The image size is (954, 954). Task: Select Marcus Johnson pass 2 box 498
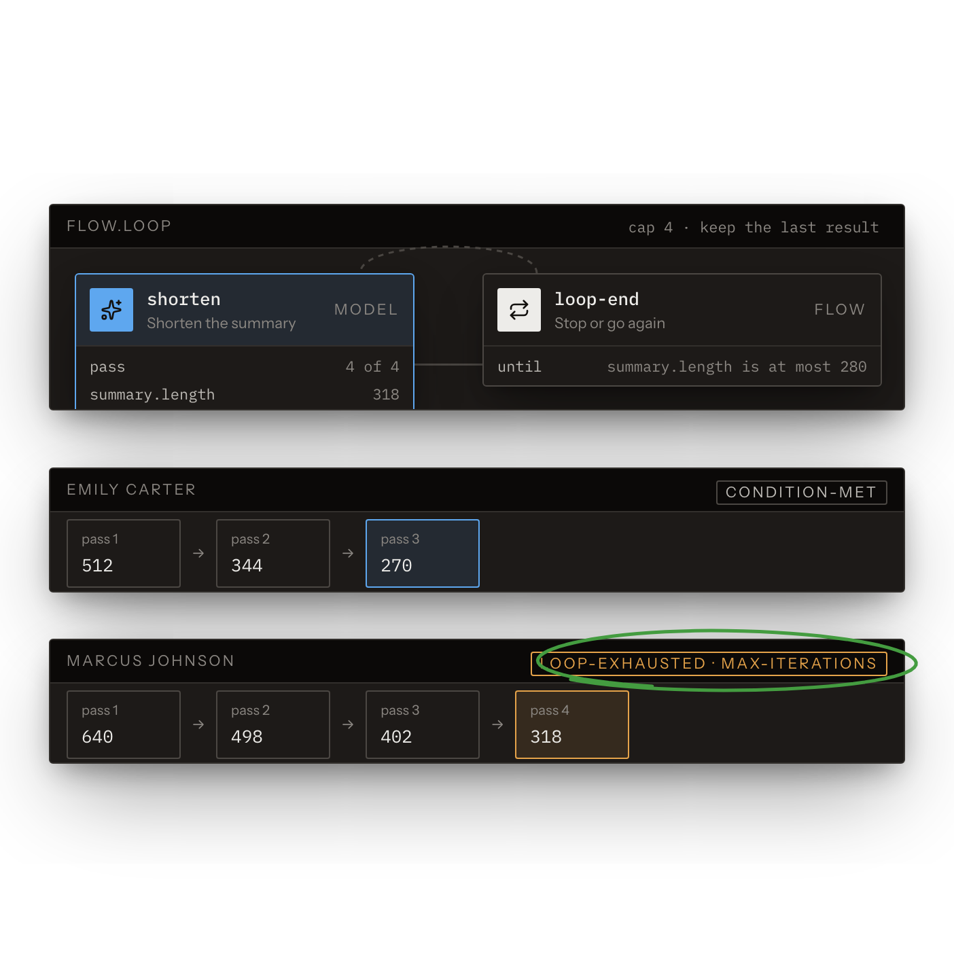[x=273, y=724]
